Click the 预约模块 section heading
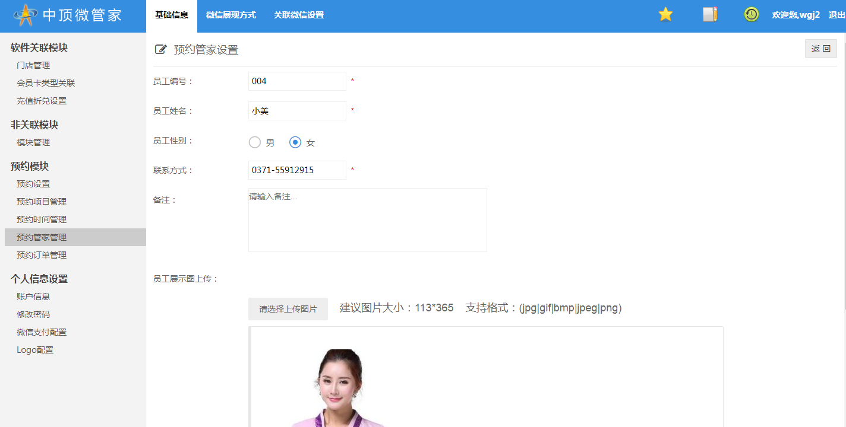The image size is (846, 427). click(x=30, y=167)
